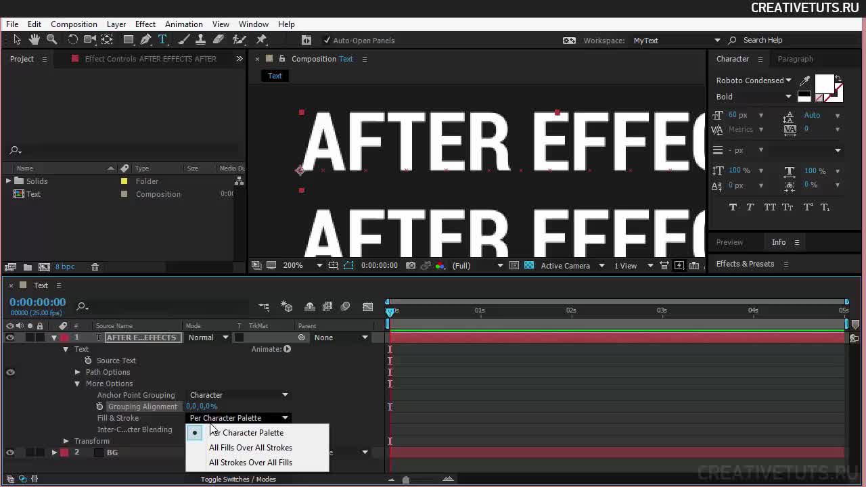Open the Effect menu
The height and width of the screenshot is (487, 866).
click(x=145, y=24)
